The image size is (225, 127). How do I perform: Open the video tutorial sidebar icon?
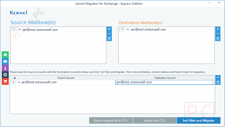5,61
